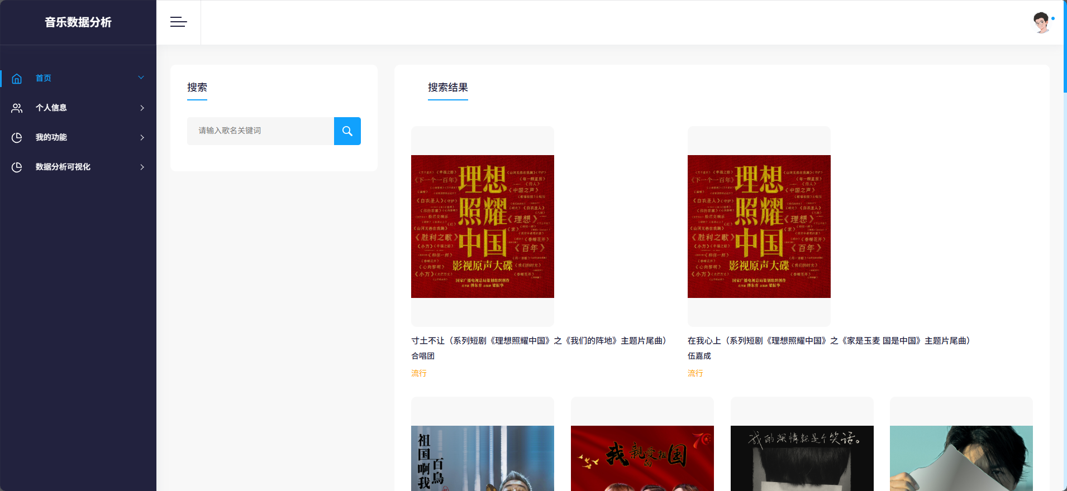Open the user avatar profile menu
This screenshot has width=1067, height=491.
point(1041,22)
